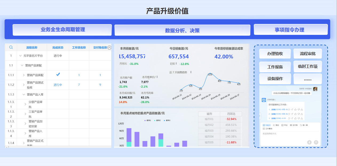Image resolution: width=337 pixels, height=166 pixels.
Task: Click the search magnifier icon in table header
Action: (11, 47)
